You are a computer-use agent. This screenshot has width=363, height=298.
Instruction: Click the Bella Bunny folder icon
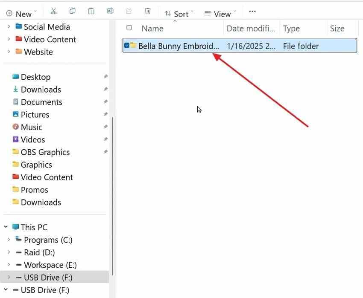[x=133, y=45]
